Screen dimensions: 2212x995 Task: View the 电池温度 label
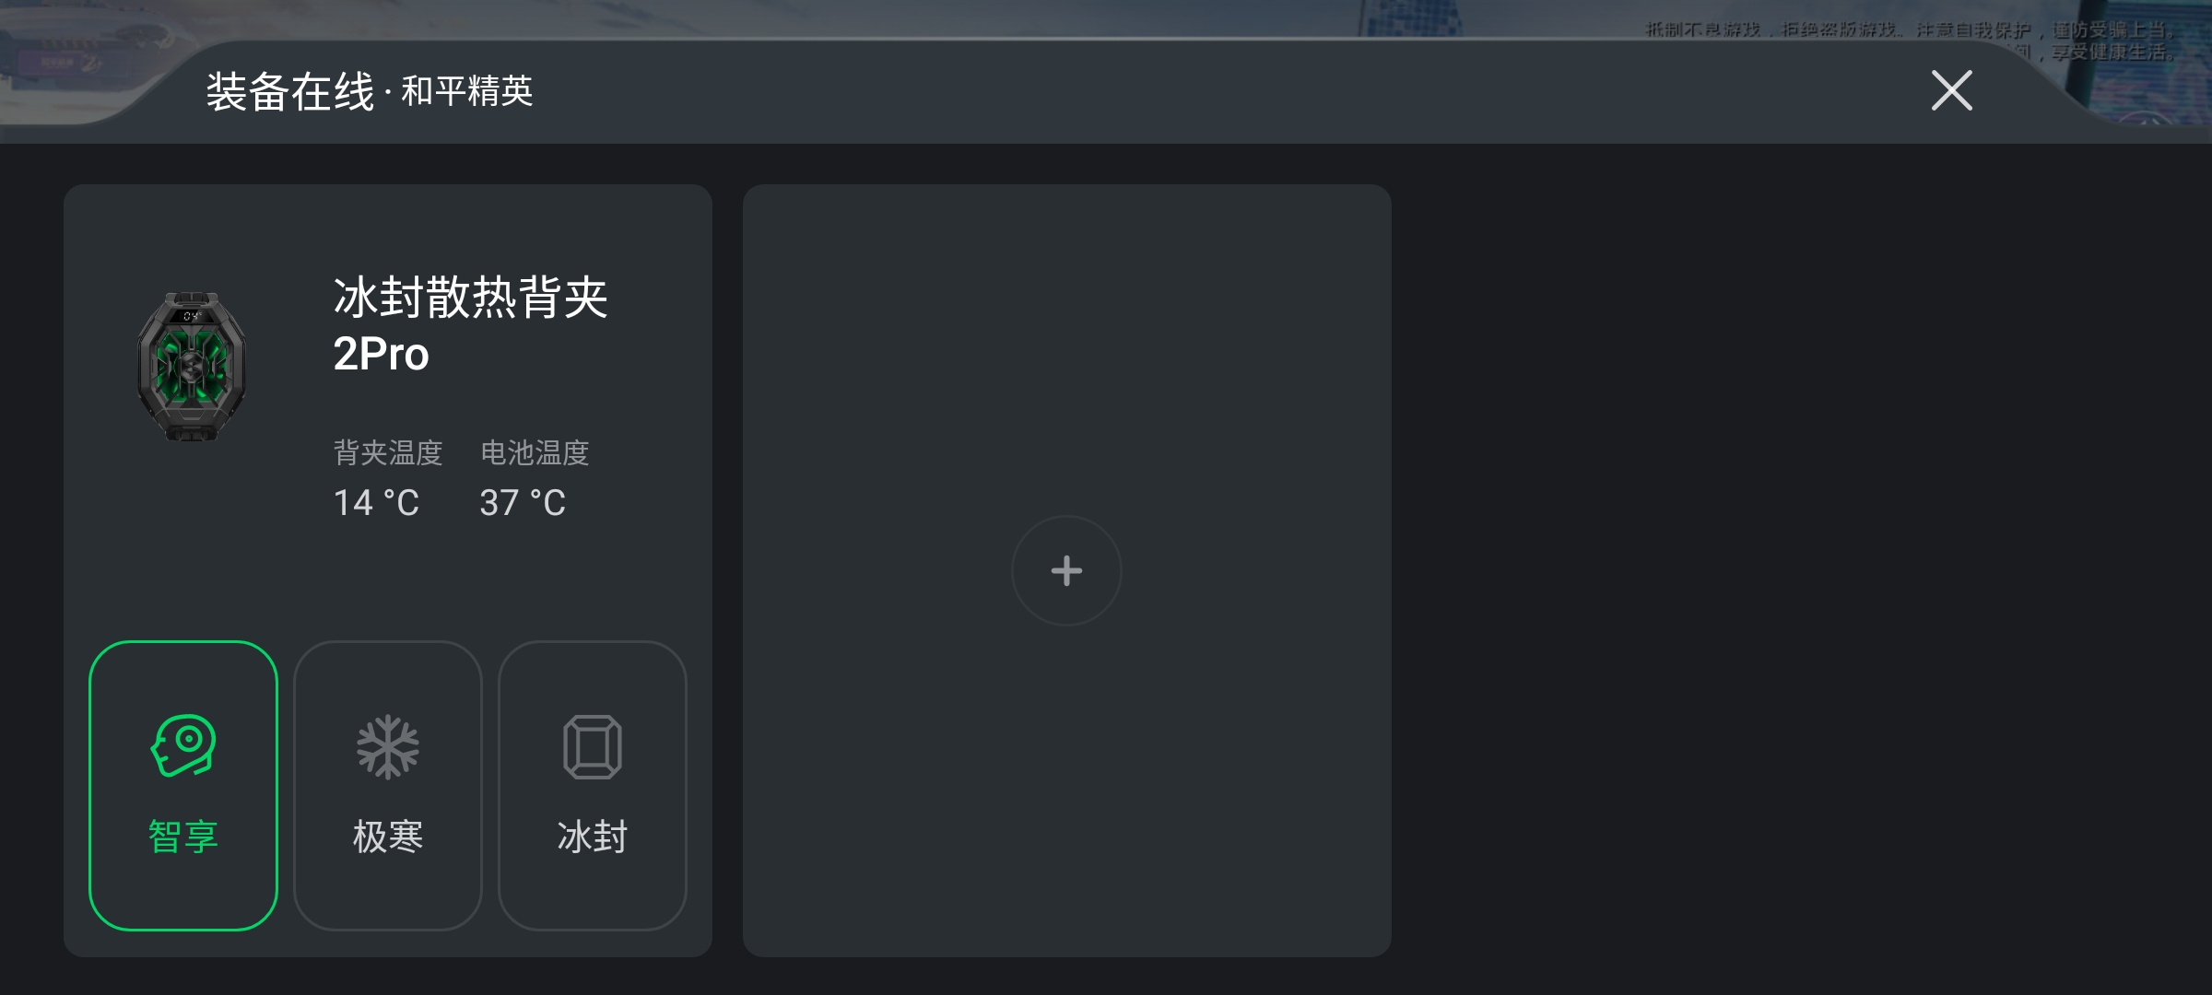(x=535, y=452)
